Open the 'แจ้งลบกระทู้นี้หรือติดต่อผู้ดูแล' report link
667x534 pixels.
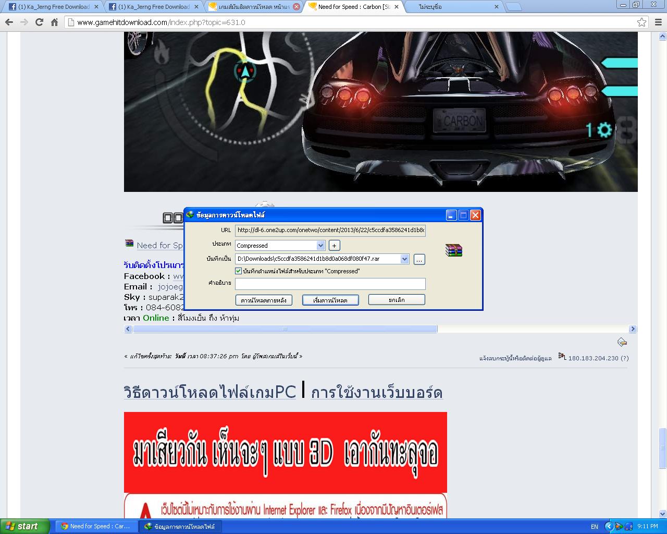(515, 358)
